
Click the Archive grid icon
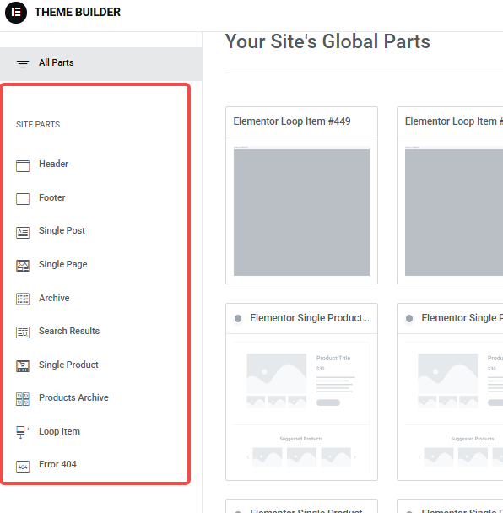[23, 299]
